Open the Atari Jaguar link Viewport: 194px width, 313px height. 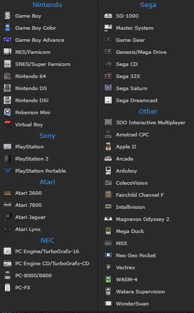pyautogui.click(x=31, y=217)
